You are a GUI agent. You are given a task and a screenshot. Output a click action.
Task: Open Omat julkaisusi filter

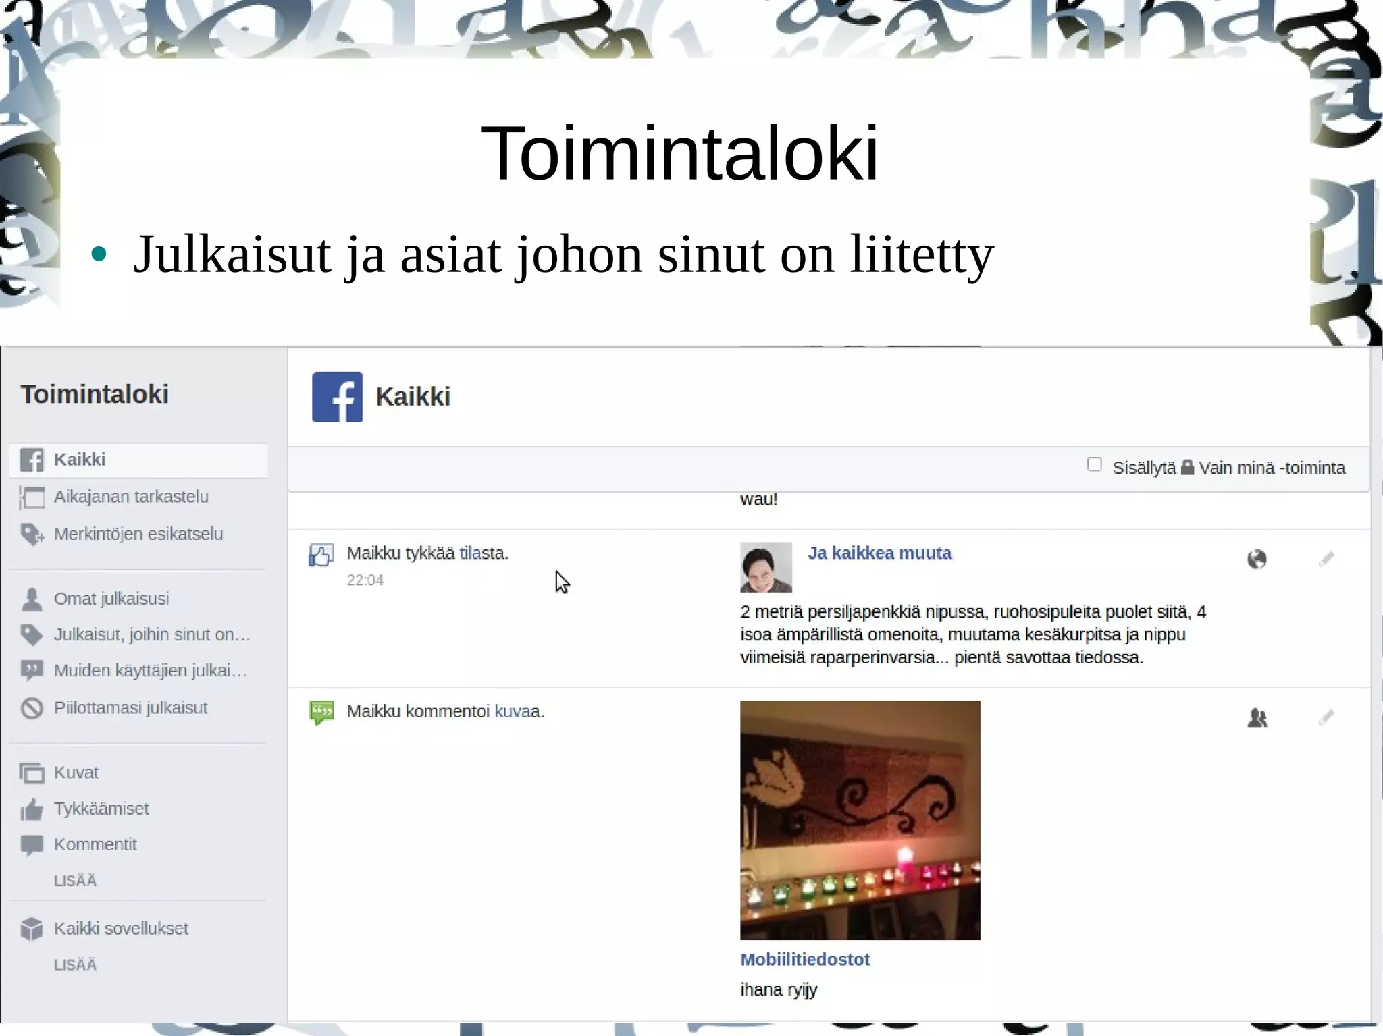pyautogui.click(x=111, y=599)
